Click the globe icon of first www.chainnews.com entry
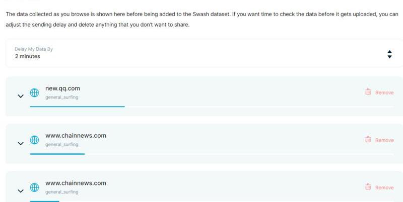Viewport: 403px width, 202px height. coord(34,140)
